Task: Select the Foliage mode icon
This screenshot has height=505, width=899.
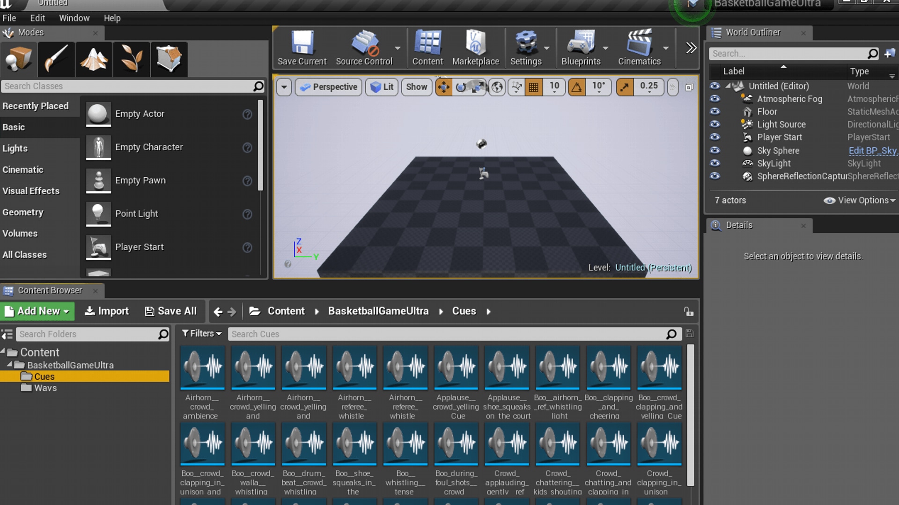Action: [131, 59]
